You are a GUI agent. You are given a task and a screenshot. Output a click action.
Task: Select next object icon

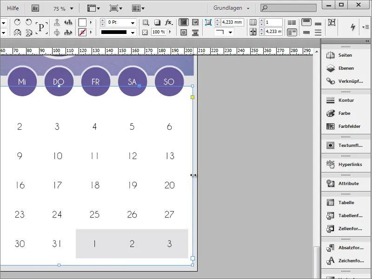[68, 32]
